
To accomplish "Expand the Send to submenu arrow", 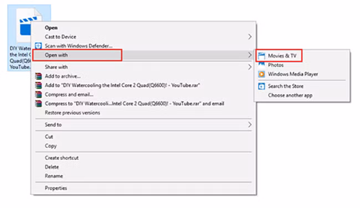I will [x=250, y=125].
